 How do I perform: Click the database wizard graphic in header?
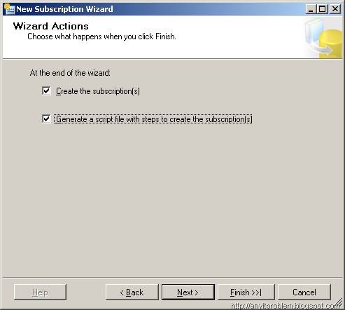[x=323, y=38]
